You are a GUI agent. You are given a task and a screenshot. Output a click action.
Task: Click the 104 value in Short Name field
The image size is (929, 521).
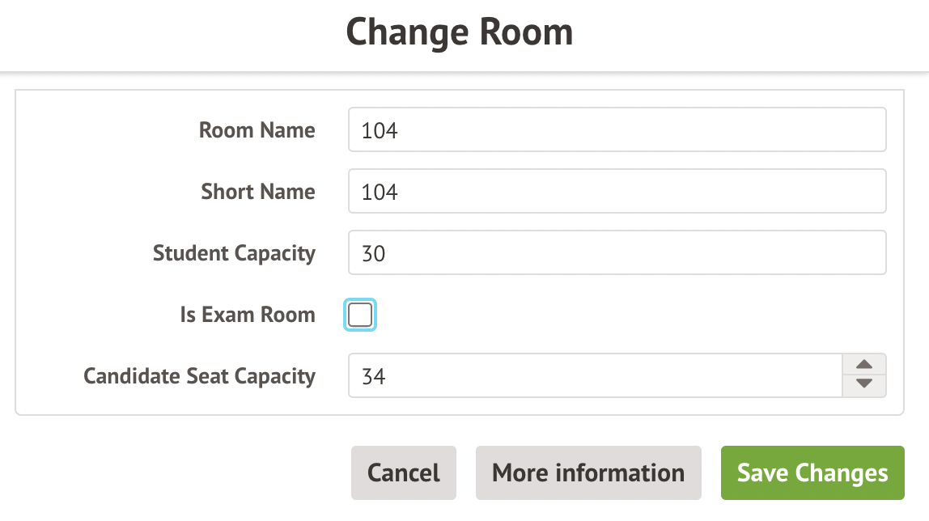click(380, 192)
